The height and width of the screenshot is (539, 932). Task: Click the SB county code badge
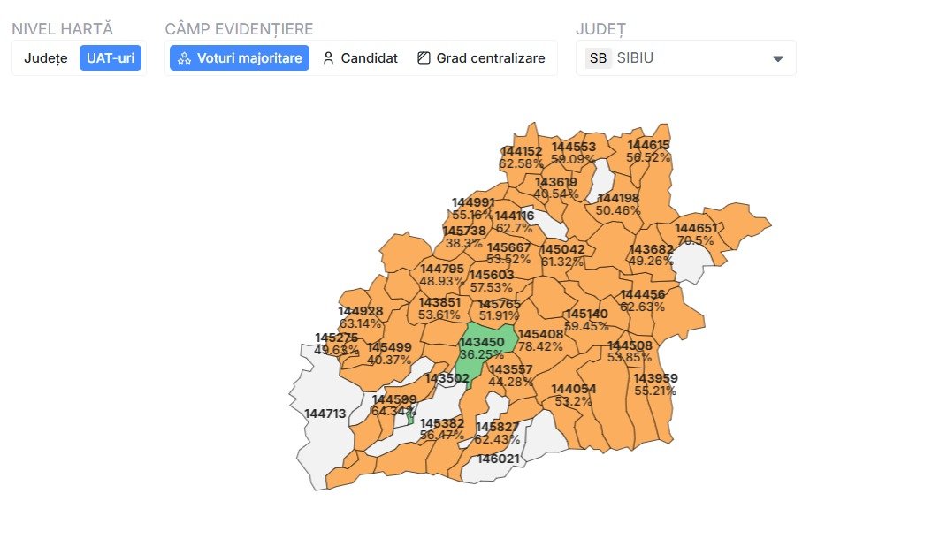[598, 58]
